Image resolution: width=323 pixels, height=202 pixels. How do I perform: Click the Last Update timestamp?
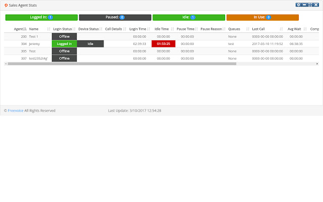tap(135, 111)
